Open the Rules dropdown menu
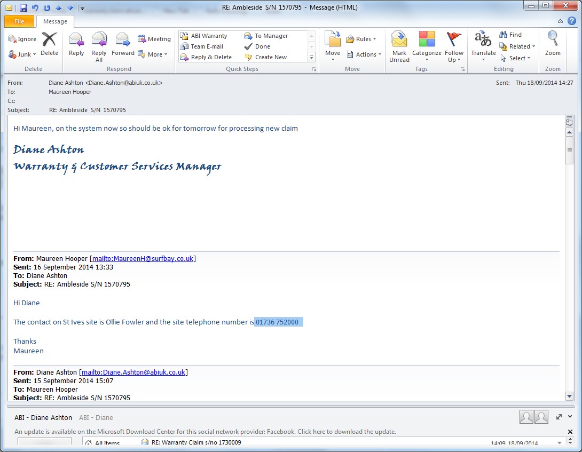Image resolution: width=582 pixels, height=452 pixels. pos(361,39)
